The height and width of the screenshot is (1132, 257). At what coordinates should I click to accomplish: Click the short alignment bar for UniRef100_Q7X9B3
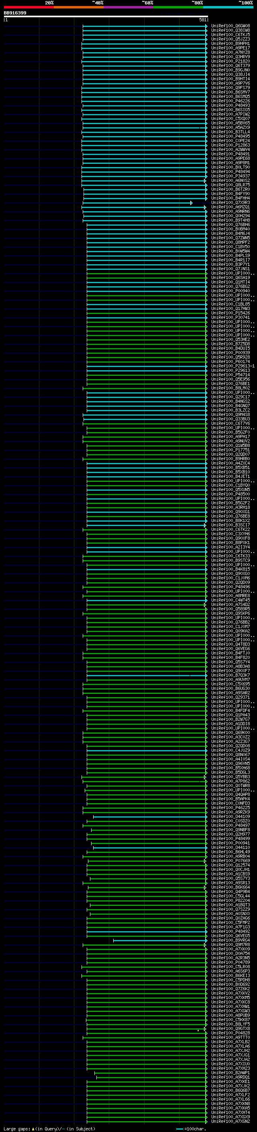pyautogui.click(x=137, y=202)
